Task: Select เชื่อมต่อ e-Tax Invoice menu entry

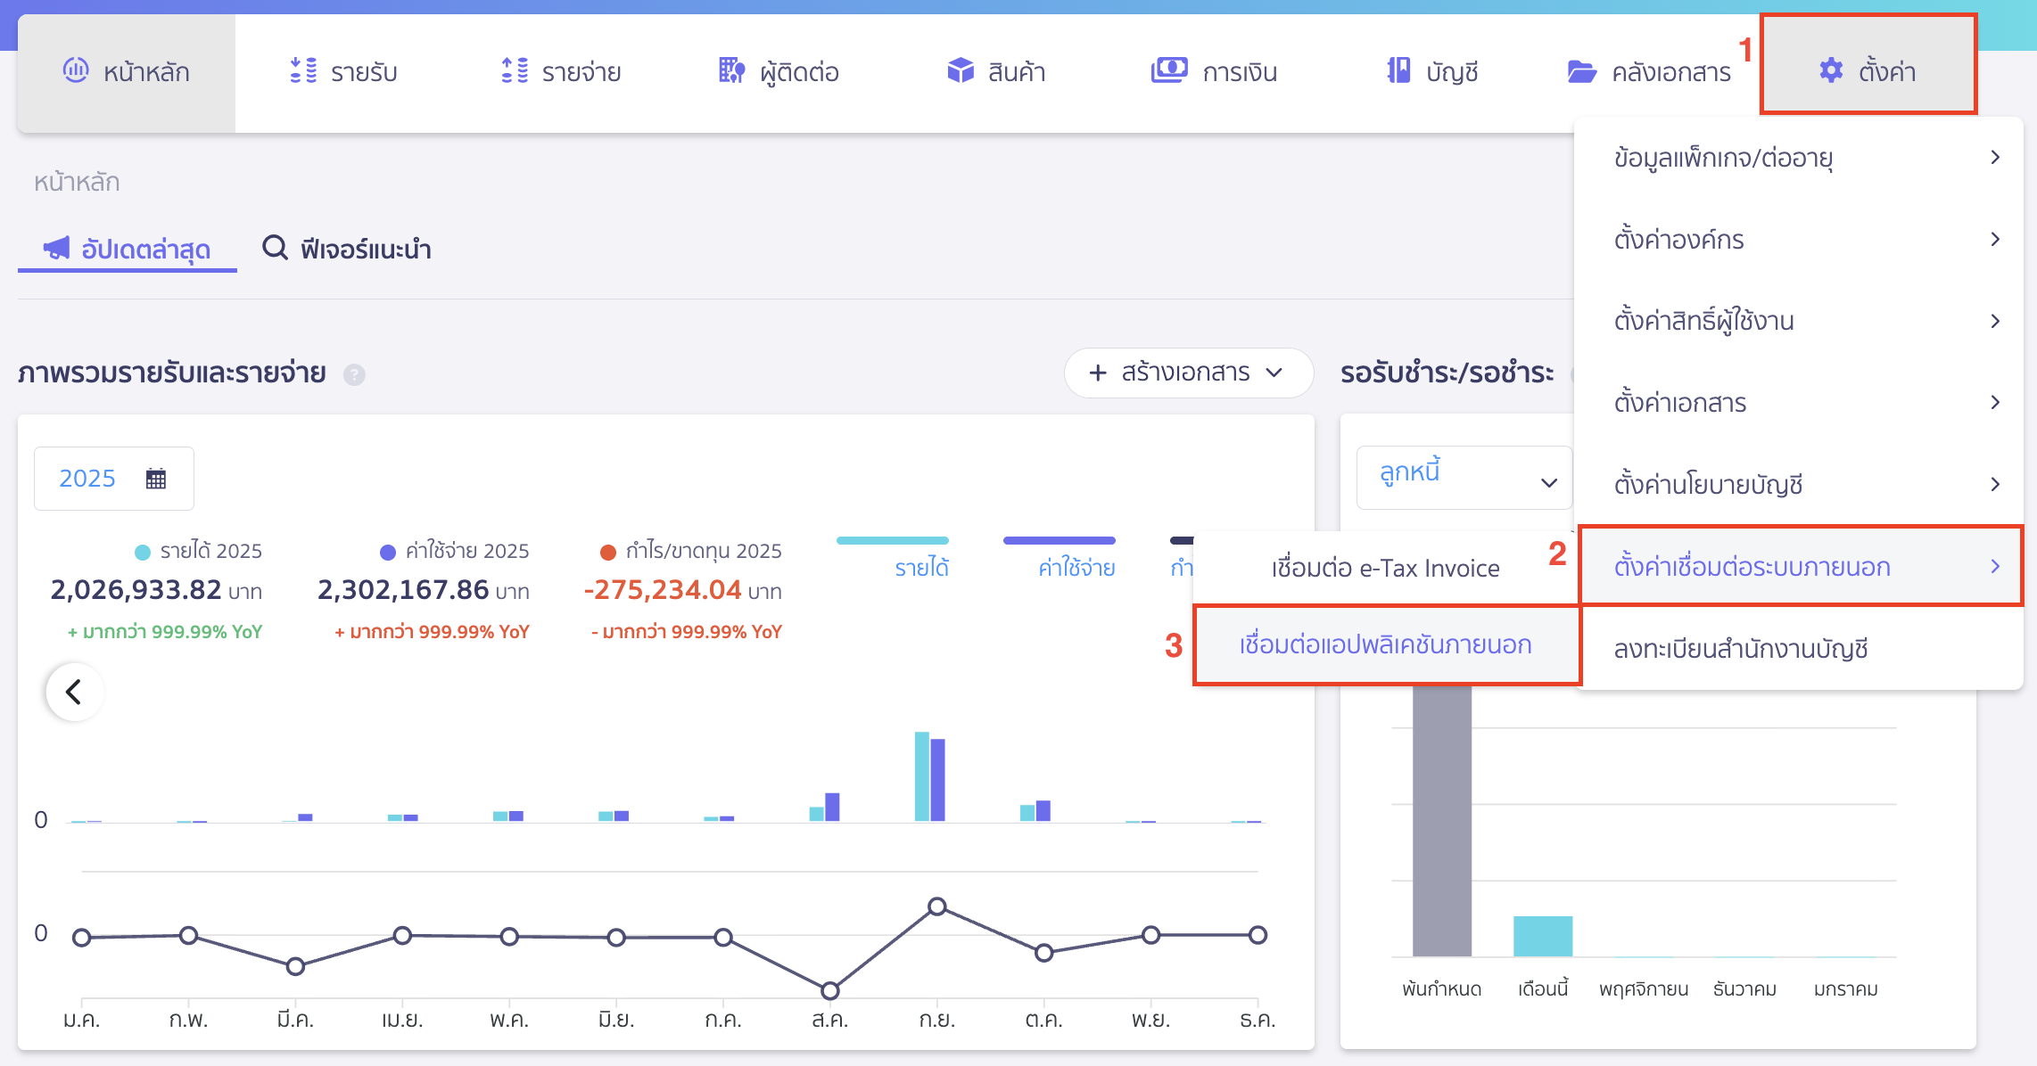Action: (x=1383, y=568)
